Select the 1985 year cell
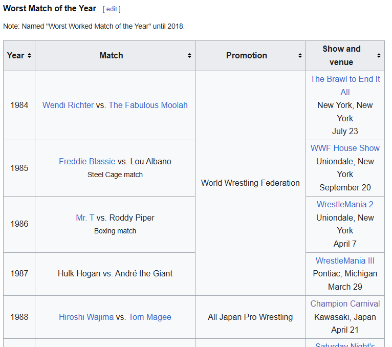The image size is (392, 347). point(19,168)
